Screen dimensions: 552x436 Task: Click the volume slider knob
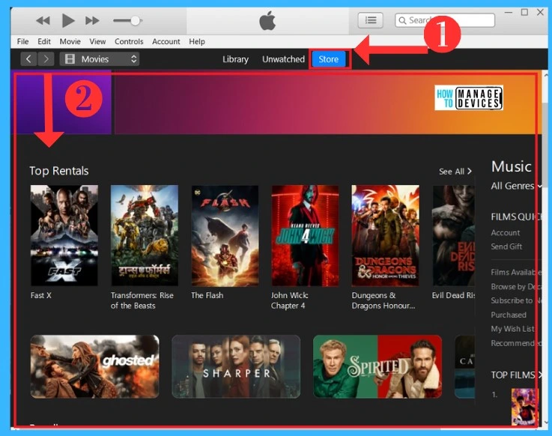135,21
